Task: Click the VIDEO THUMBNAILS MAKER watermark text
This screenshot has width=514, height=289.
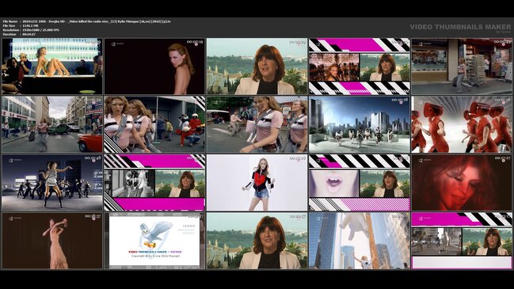Action: (x=460, y=27)
